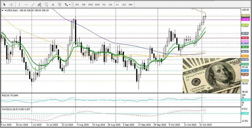Screen dimensions: 252x128
Task: Select the horizontal line tool
Action: pyautogui.click(x=26, y=4)
